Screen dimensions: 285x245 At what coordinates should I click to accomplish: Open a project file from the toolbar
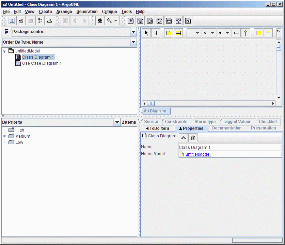tap(21, 21)
